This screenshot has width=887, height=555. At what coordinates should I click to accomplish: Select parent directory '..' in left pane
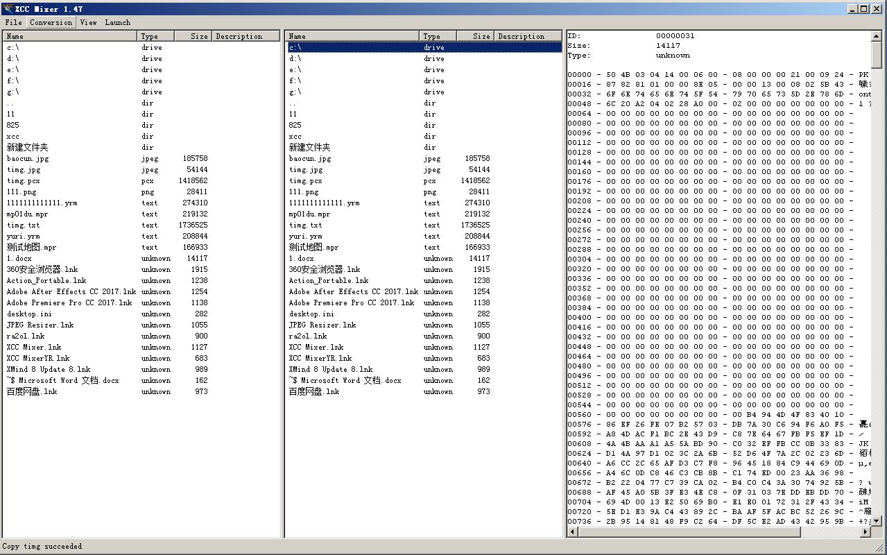(x=10, y=103)
